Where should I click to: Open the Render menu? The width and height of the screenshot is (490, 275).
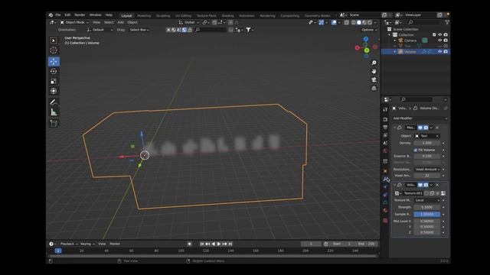click(80, 15)
